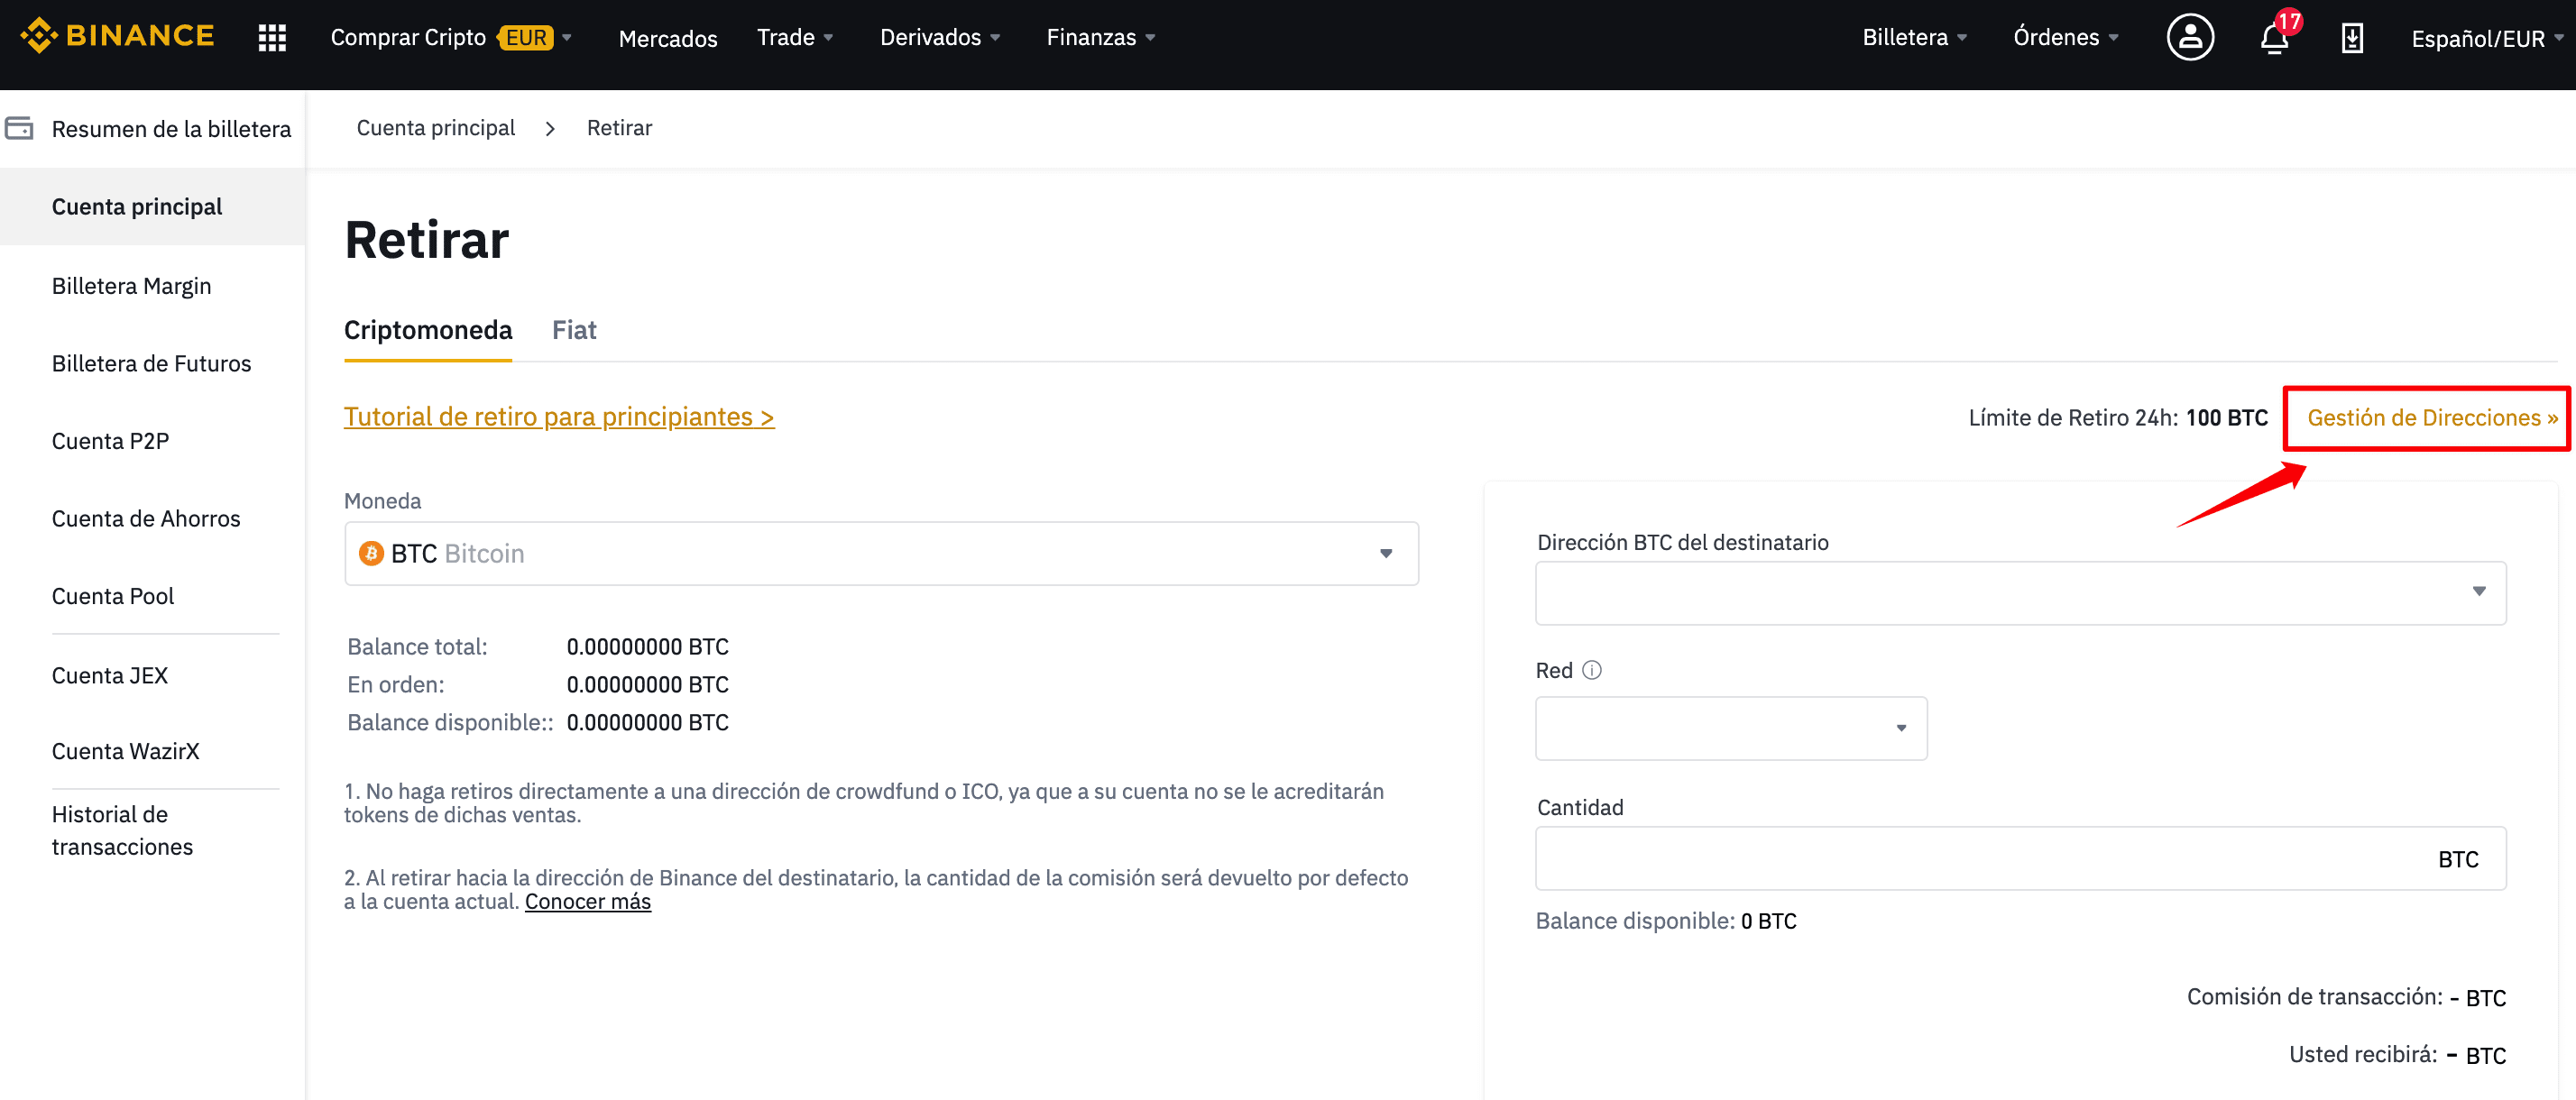This screenshot has height=1100, width=2576.
Task: Open the Dirección BTC del destinatario dropdown
Action: coord(2020,593)
